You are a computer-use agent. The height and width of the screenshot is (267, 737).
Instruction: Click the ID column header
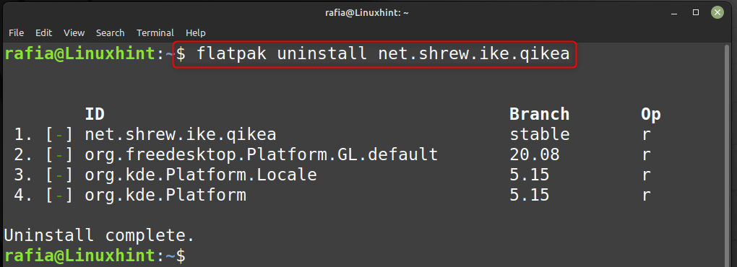point(95,114)
